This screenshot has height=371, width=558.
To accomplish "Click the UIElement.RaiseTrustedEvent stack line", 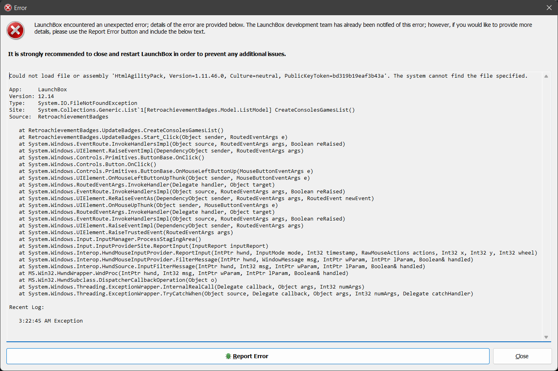I will (x=126, y=232).
